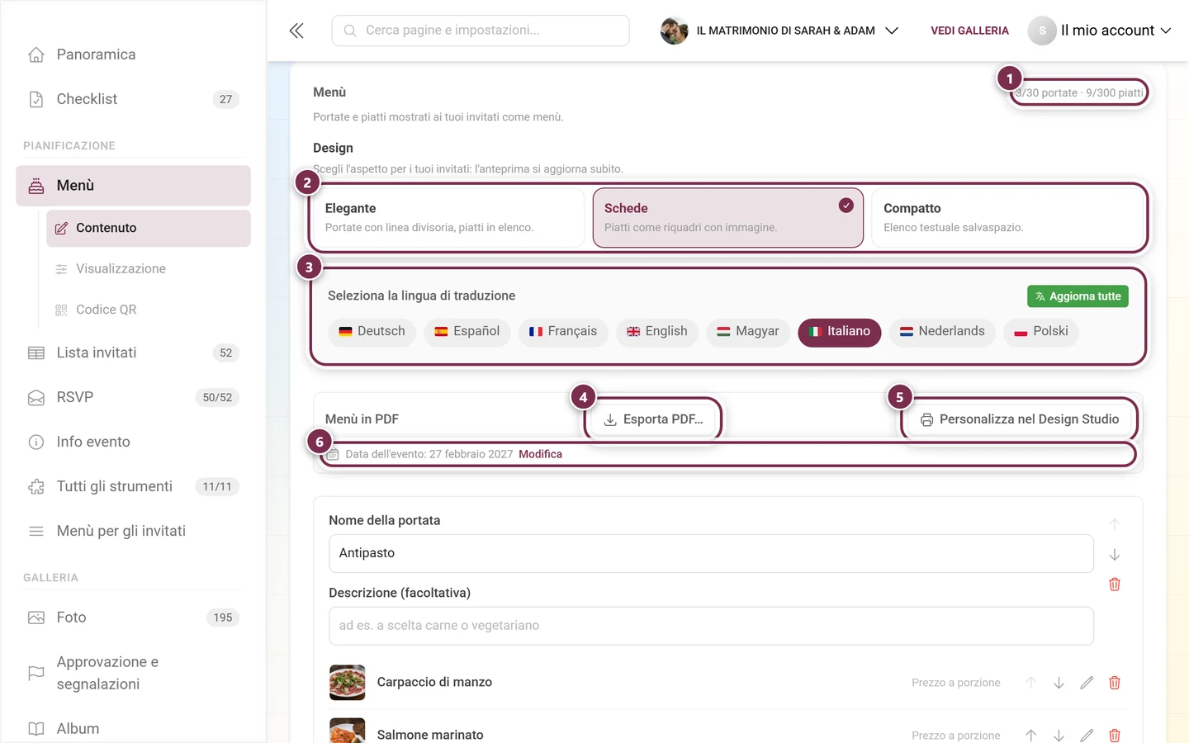Viewport: 1189px width, 743px height.
Task: Open Tutti gli strumenti
Action: pyautogui.click(x=133, y=487)
